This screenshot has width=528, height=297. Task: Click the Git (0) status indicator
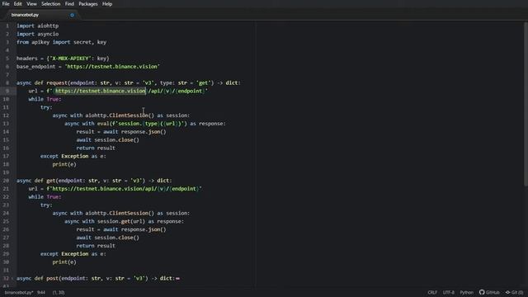point(514,292)
